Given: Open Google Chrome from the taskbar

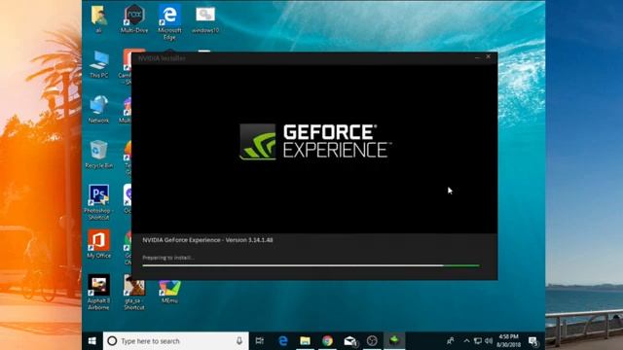Looking at the screenshot, I should [327, 341].
